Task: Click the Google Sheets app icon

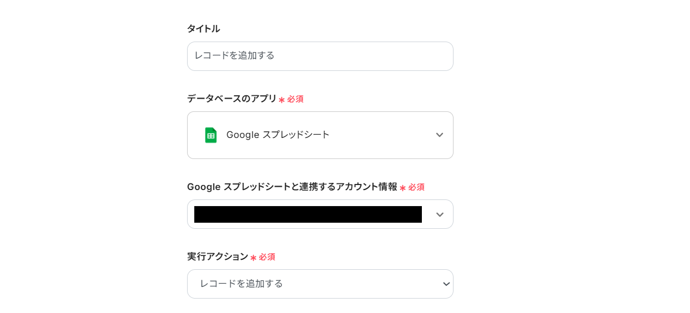Action: [x=210, y=135]
